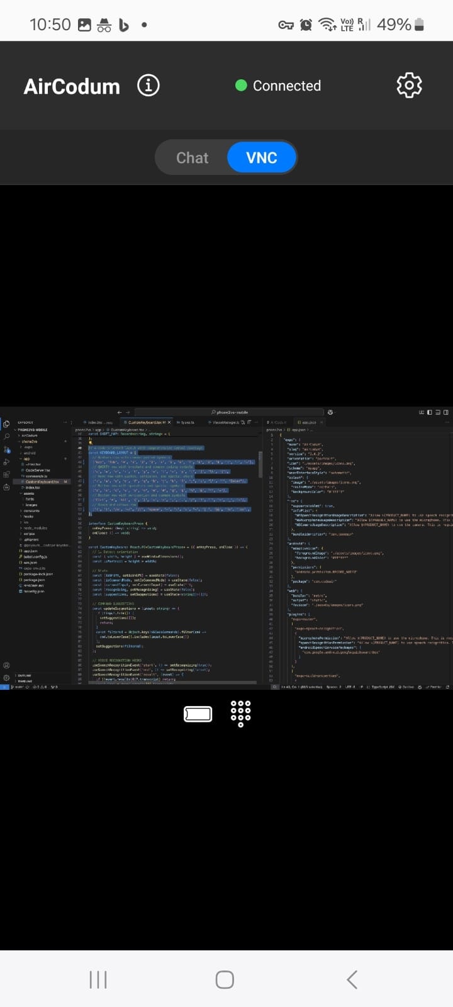This screenshot has height=1007, width=453.
Task: Click 'interface CustomKeyboardProps' code line
Action: coord(118,524)
